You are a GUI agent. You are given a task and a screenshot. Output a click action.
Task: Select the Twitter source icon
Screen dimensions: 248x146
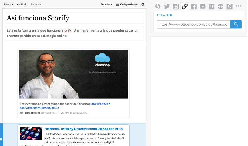click(167, 6)
